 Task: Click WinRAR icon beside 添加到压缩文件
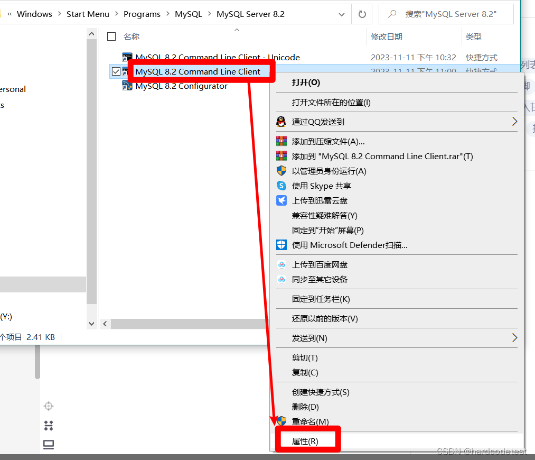click(x=281, y=141)
